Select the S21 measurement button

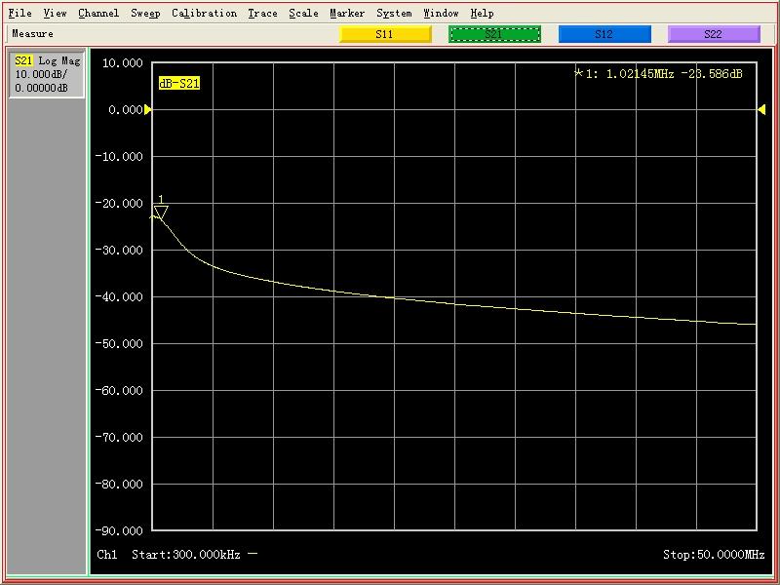click(494, 34)
